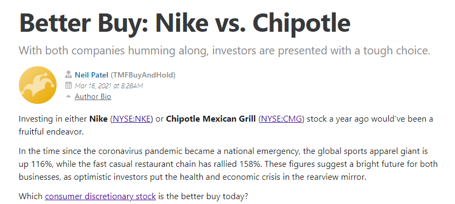455x204 pixels.
Task: Open the Author Bio link
Action: [x=93, y=96]
